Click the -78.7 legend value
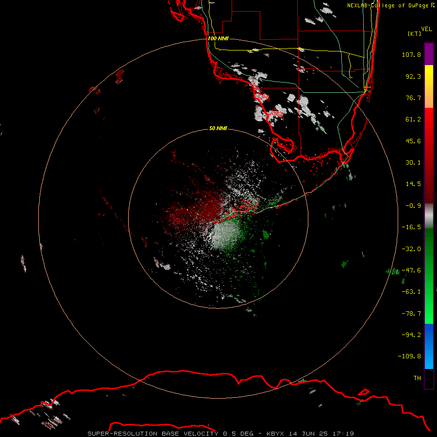The height and width of the screenshot is (437, 437). tap(411, 314)
